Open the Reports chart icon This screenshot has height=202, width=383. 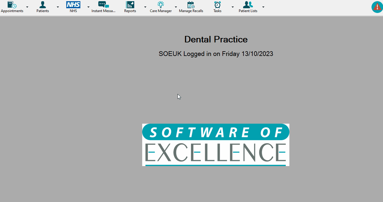click(130, 5)
